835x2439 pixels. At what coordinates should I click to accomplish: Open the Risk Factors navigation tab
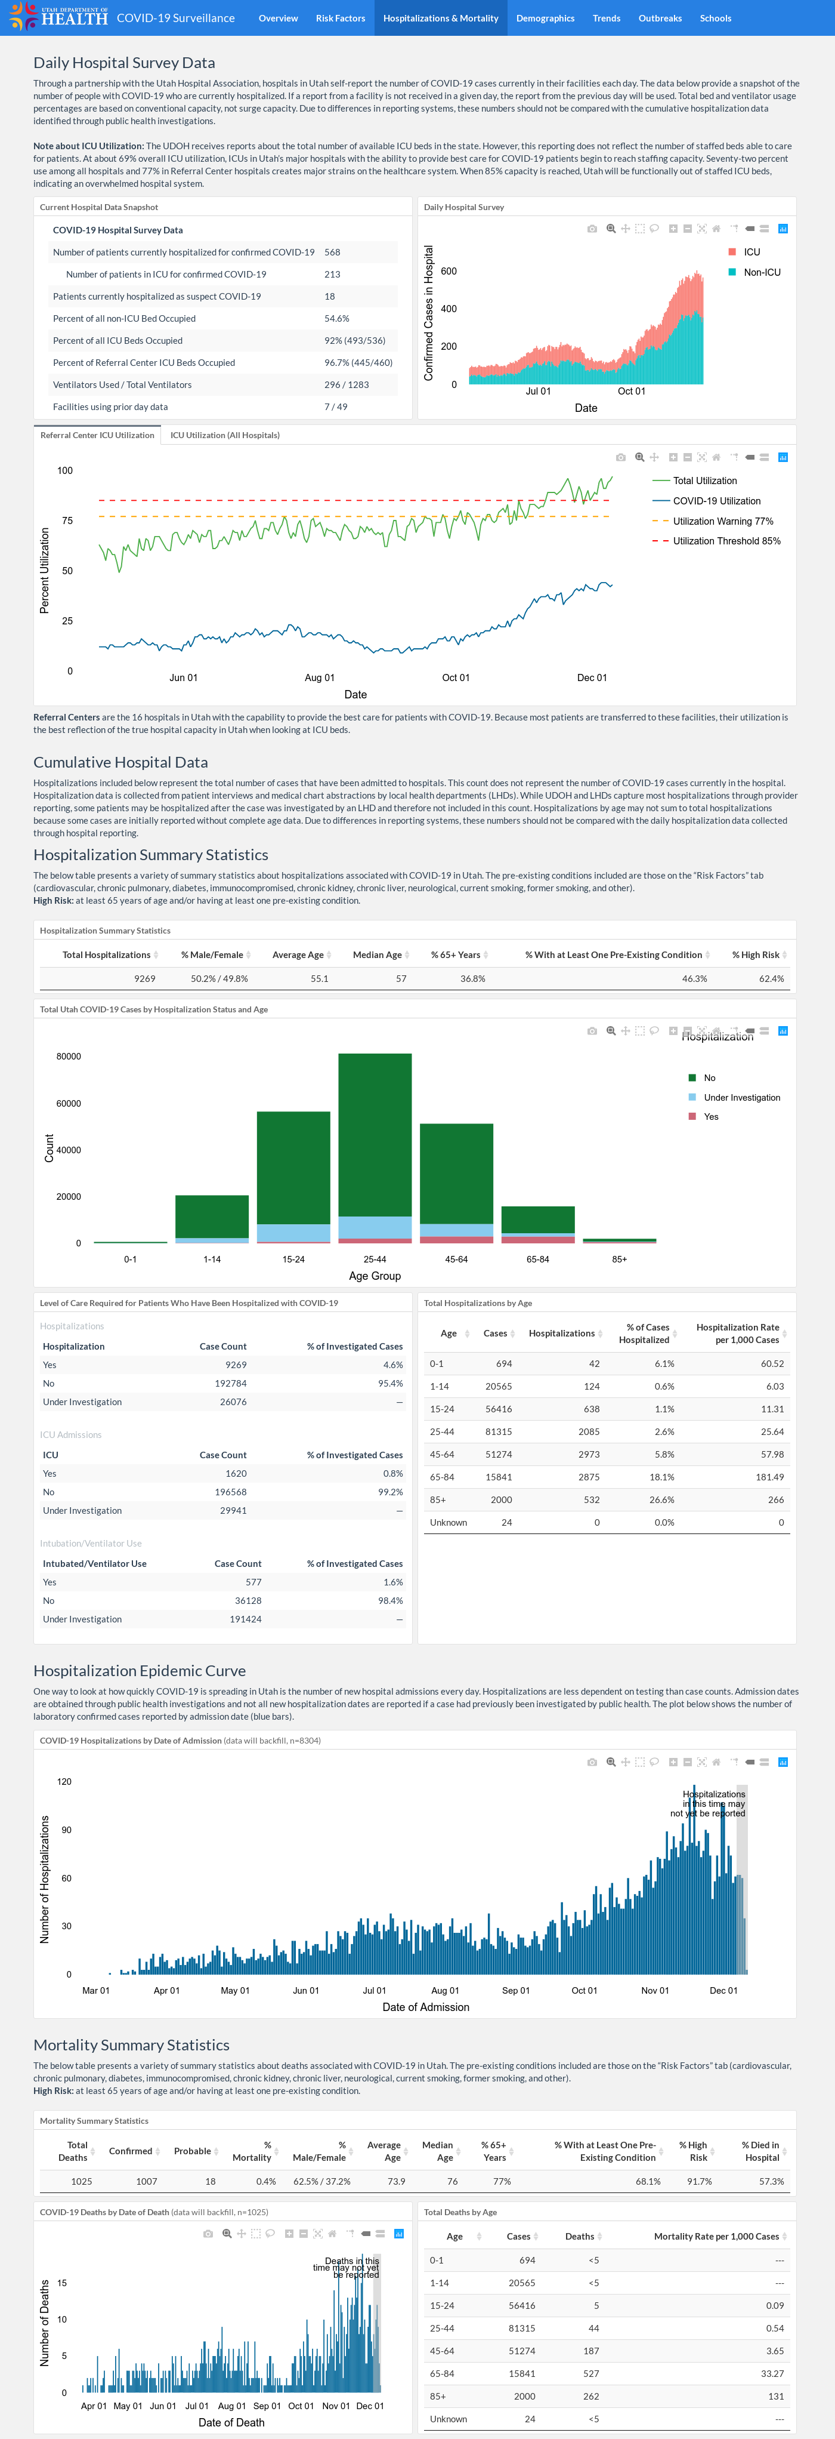(341, 18)
